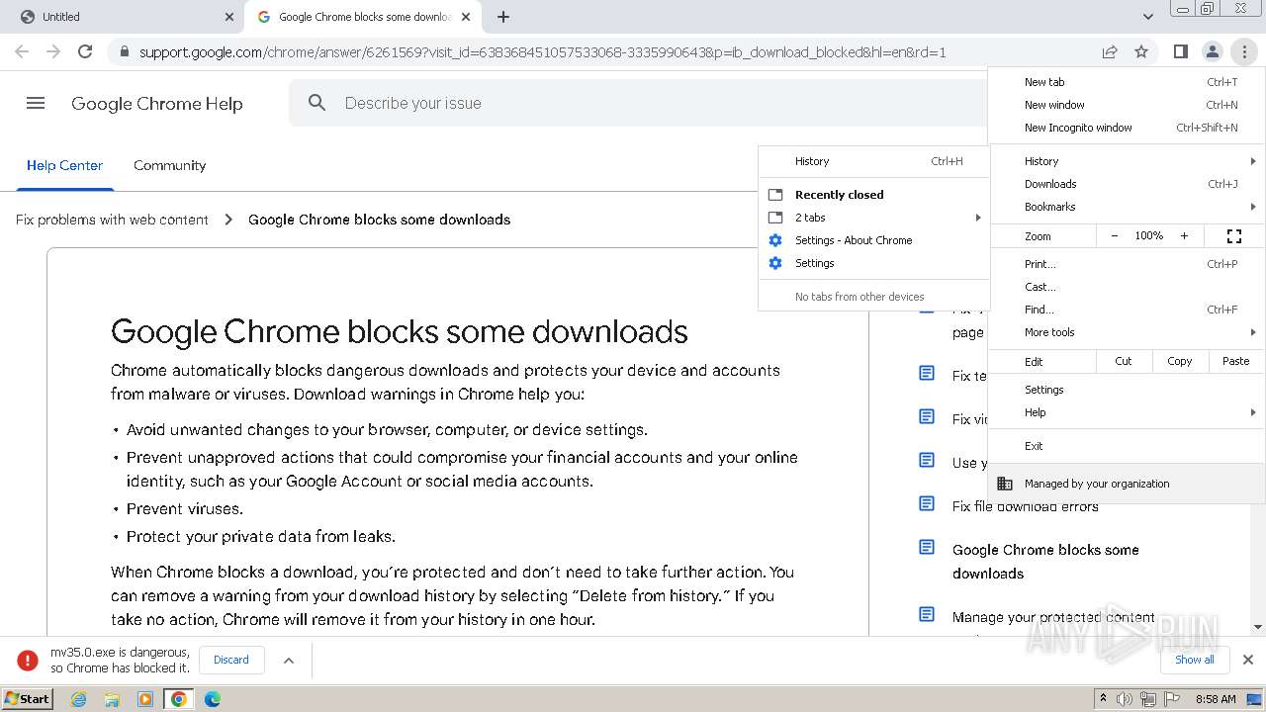Toggle fullscreen mode icon
This screenshot has width=1266, height=712.
(1234, 236)
